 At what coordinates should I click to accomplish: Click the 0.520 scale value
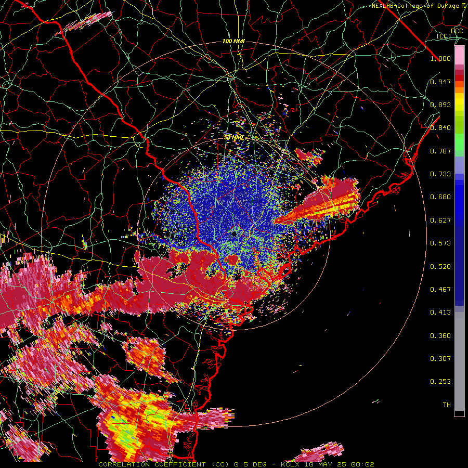(x=440, y=267)
